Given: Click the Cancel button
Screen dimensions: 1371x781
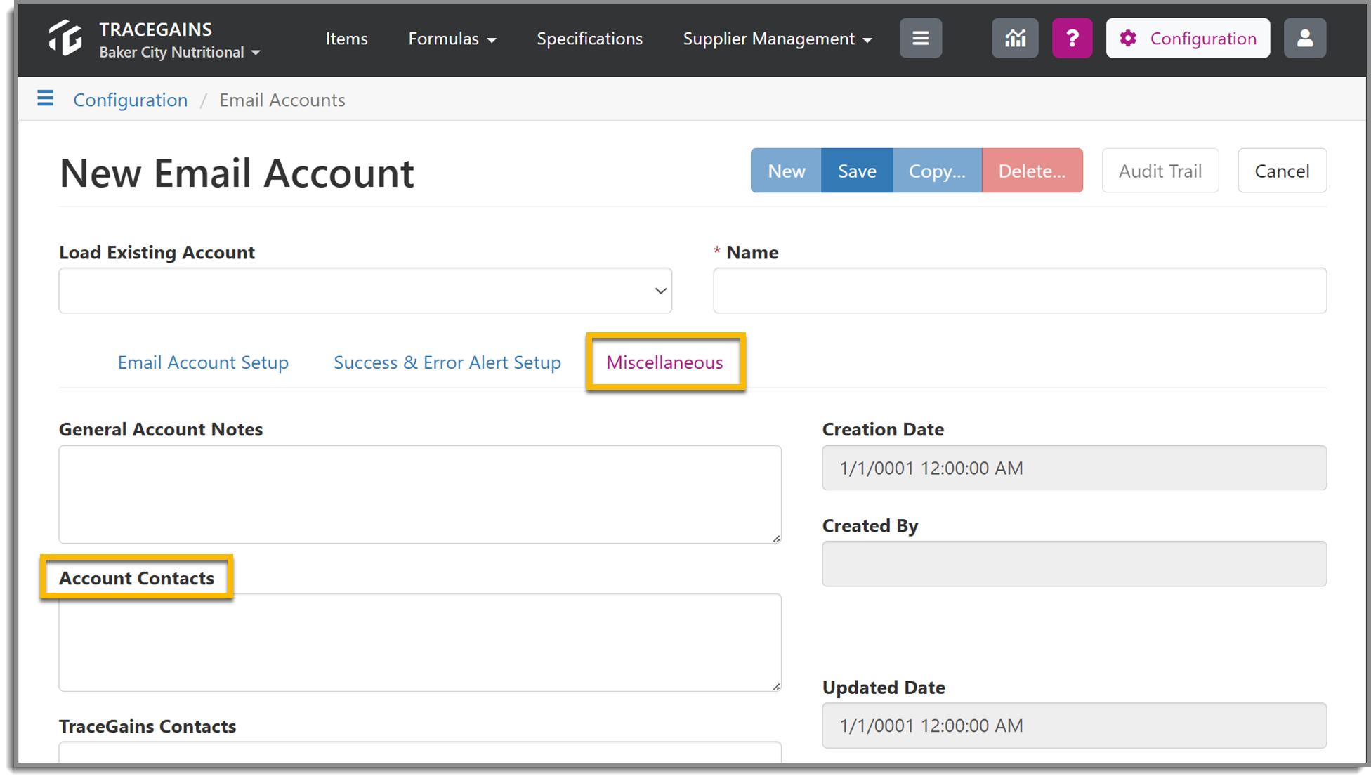Looking at the screenshot, I should coord(1282,171).
